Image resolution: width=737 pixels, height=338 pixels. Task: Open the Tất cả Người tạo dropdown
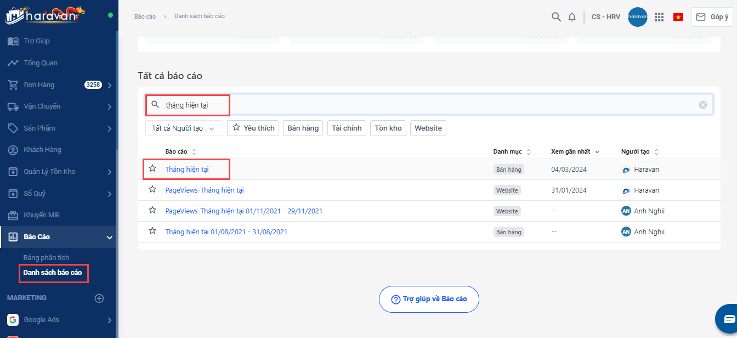[184, 128]
